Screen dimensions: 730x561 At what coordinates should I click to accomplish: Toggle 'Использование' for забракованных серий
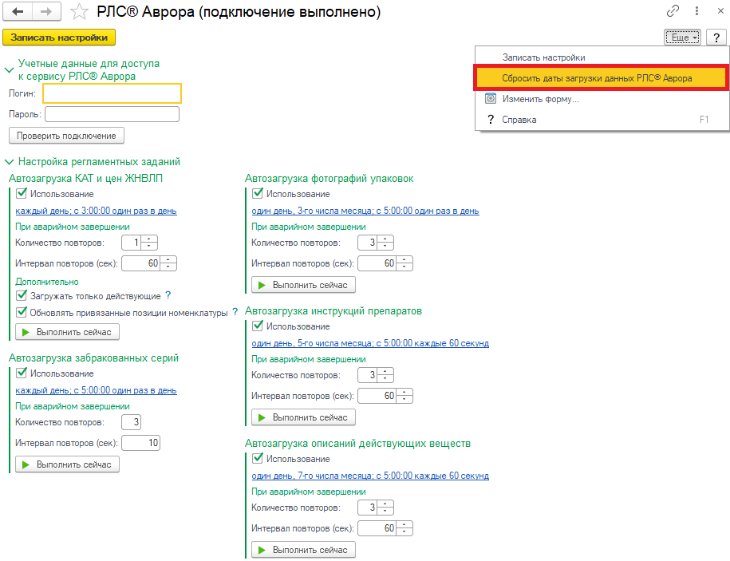[22, 373]
